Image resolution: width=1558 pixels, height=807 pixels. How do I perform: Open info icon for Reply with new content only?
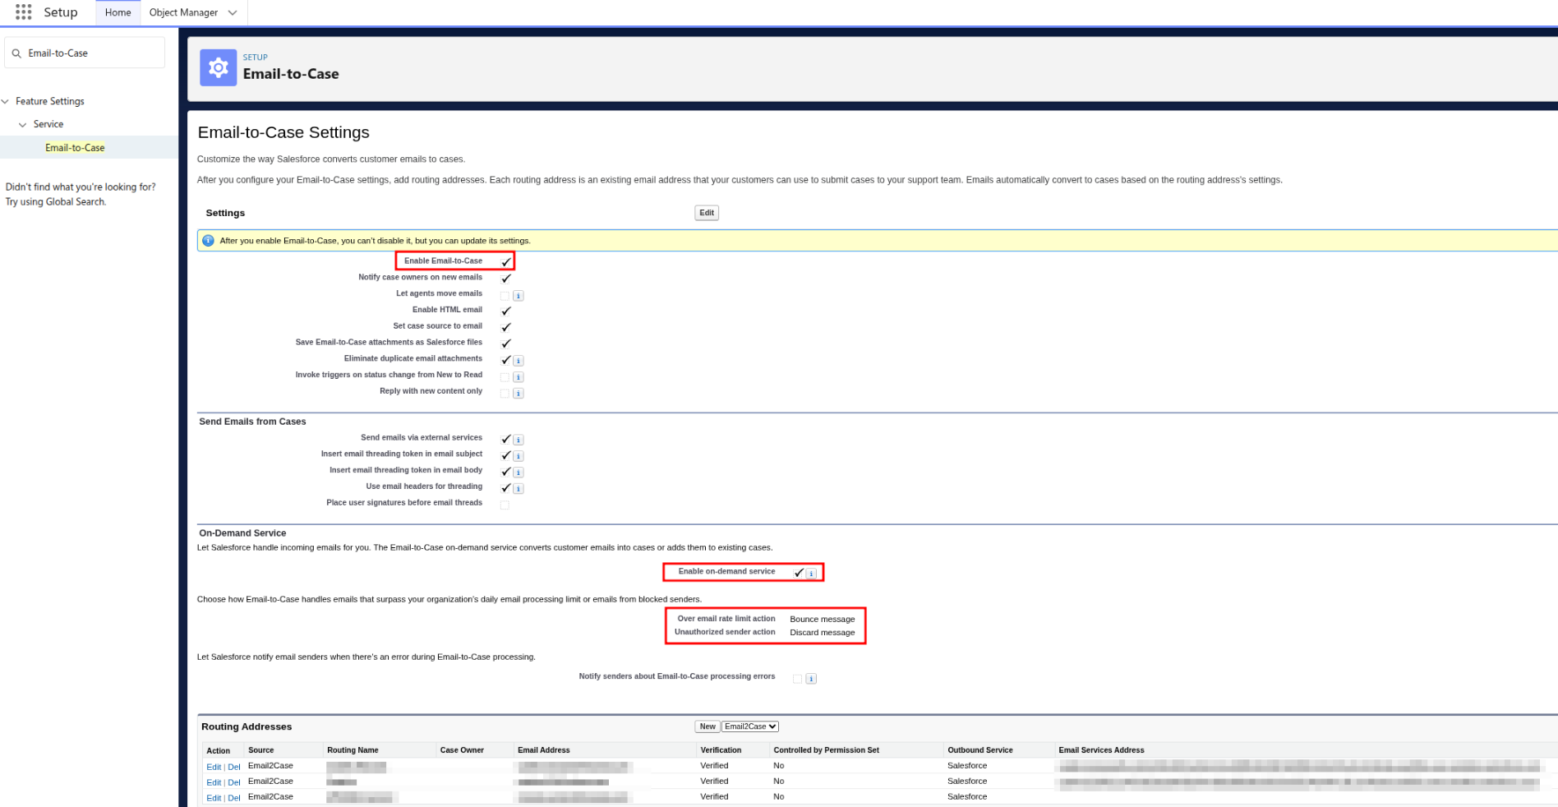coord(519,394)
